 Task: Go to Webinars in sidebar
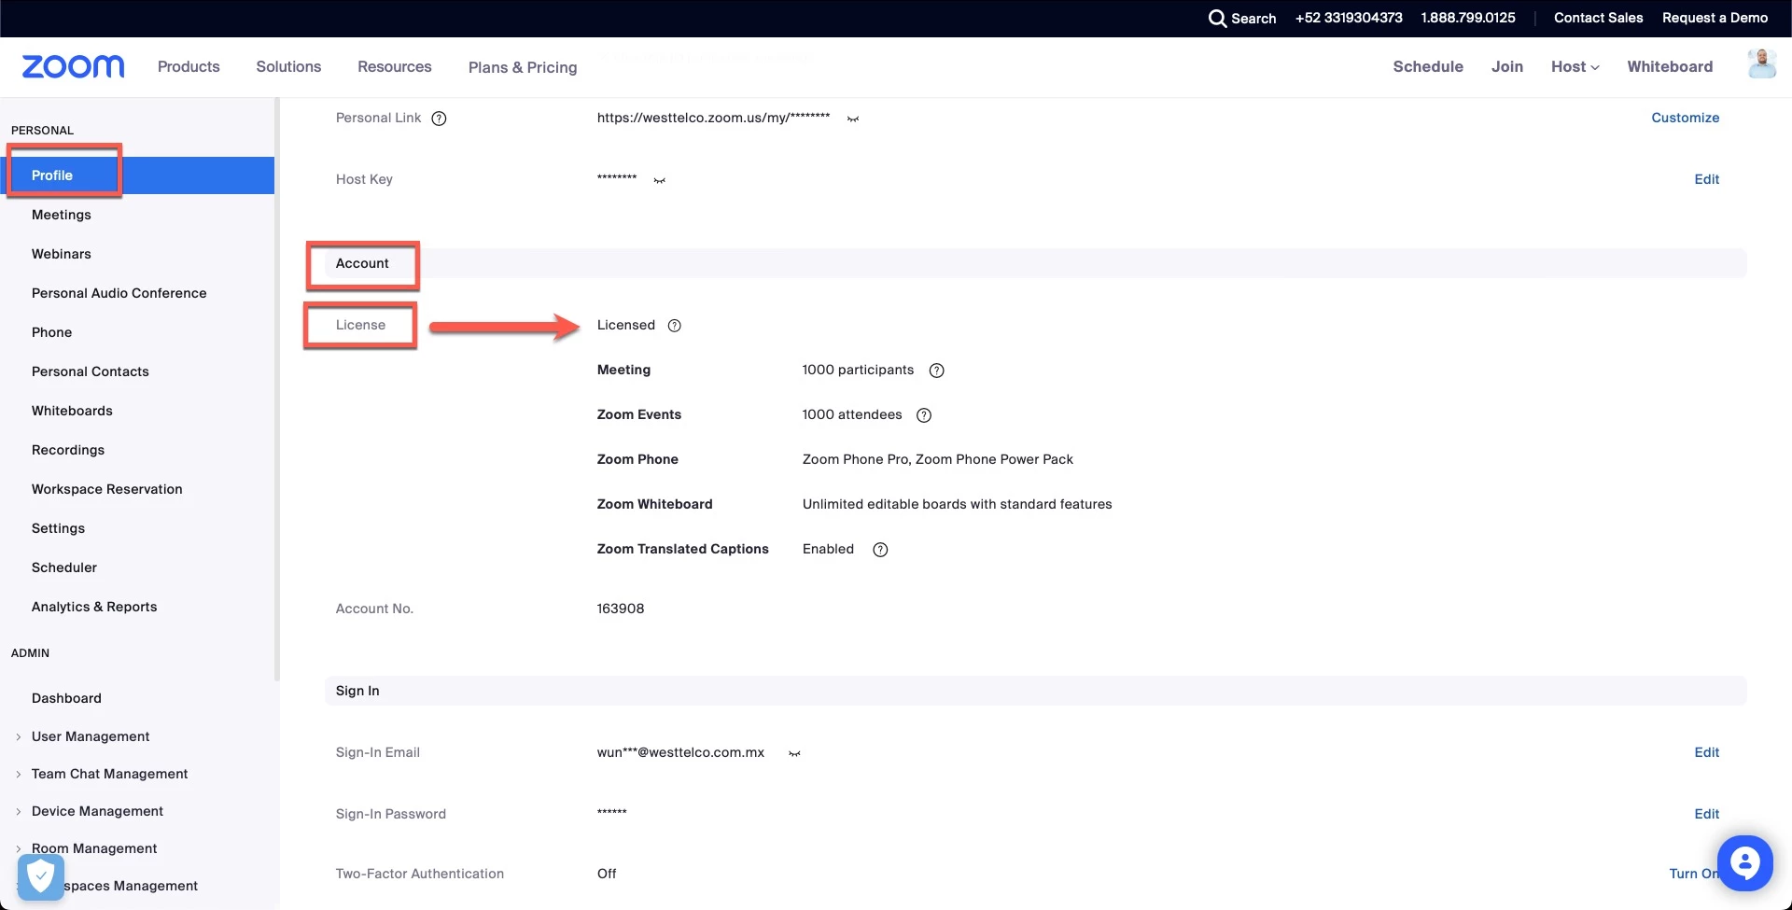(x=62, y=254)
